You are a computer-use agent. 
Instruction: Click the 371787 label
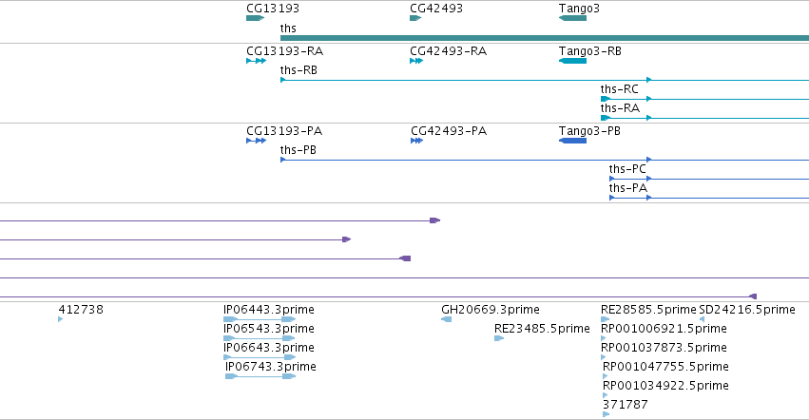[626, 405]
